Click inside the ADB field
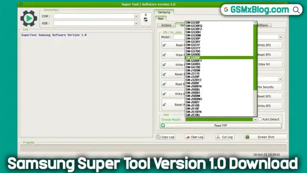307x173 pixels. point(94,23)
